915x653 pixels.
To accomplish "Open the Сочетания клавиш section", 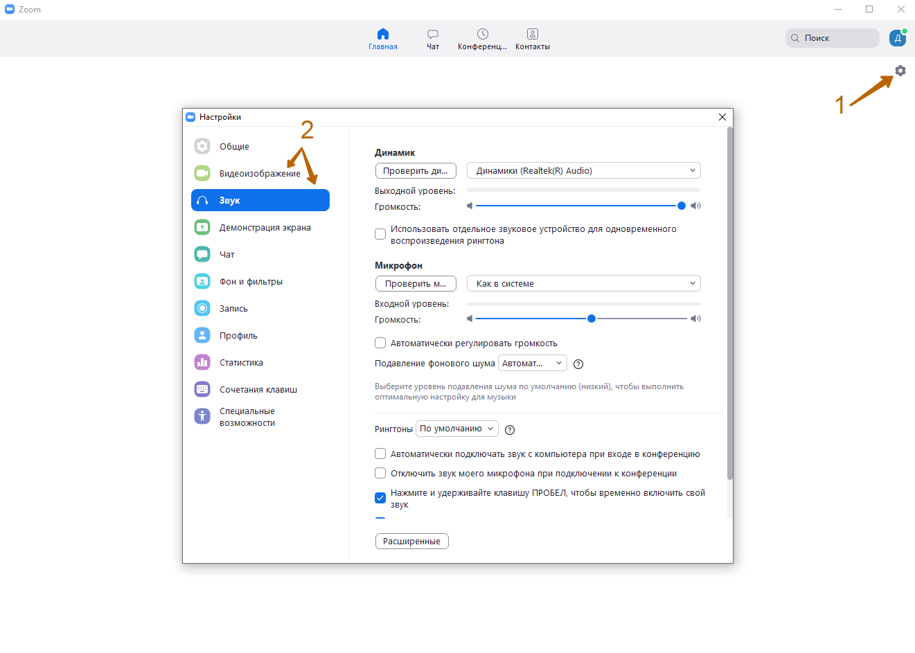I will point(260,389).
